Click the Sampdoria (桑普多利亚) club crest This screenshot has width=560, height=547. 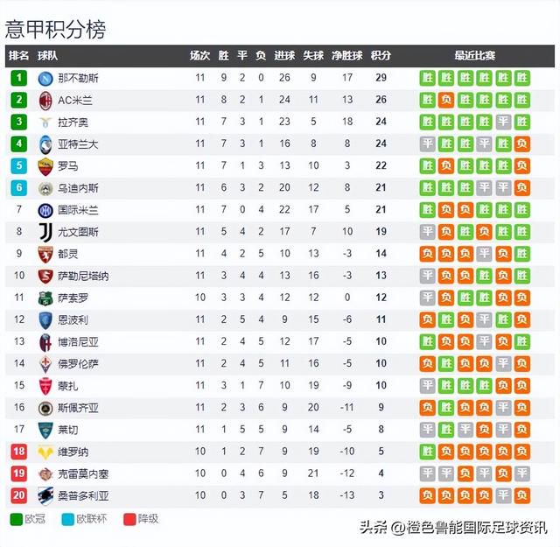point(45,496)
